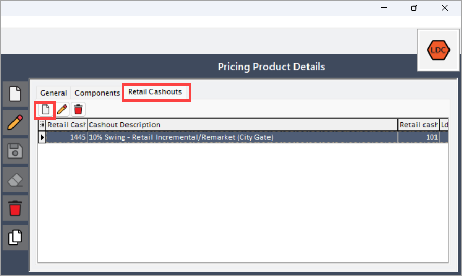Delete selected cashout with small trash icon

tap(78, 110)
